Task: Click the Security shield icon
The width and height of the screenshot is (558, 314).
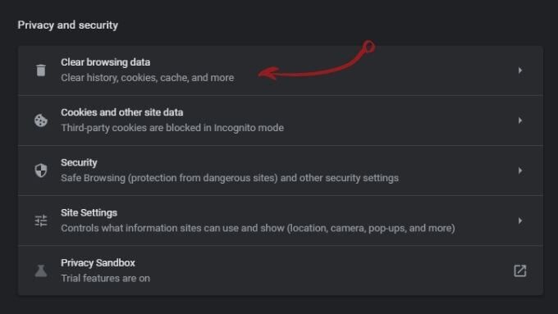Action: (x=41, y=171)
